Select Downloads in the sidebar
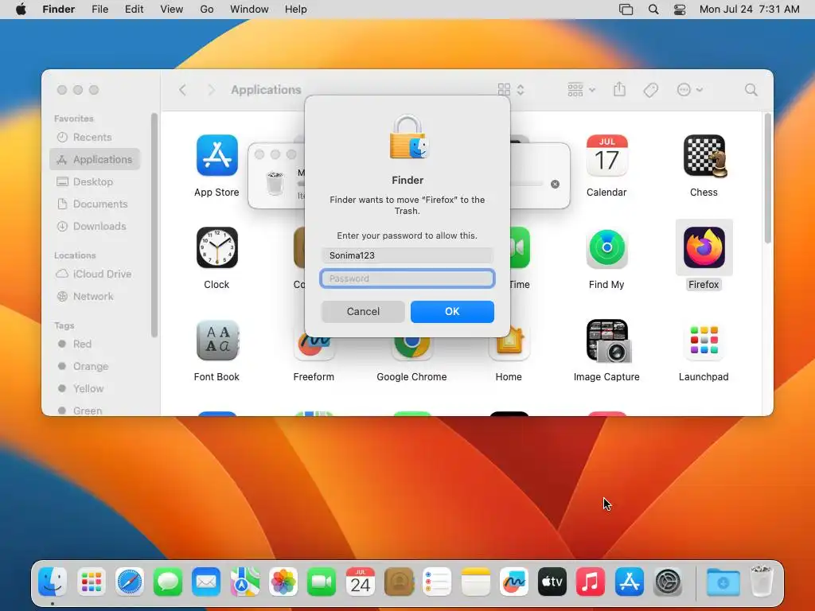 [x=95, y=227]
